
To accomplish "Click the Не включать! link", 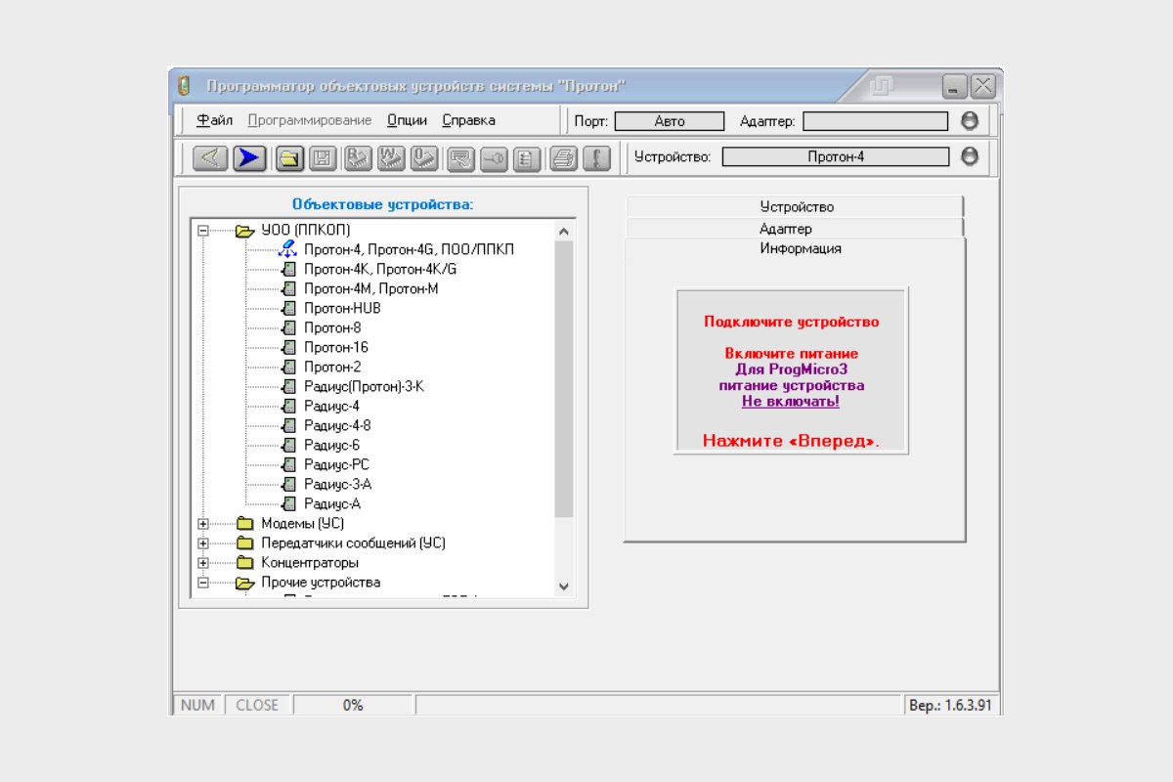I will tap(790, 401).
